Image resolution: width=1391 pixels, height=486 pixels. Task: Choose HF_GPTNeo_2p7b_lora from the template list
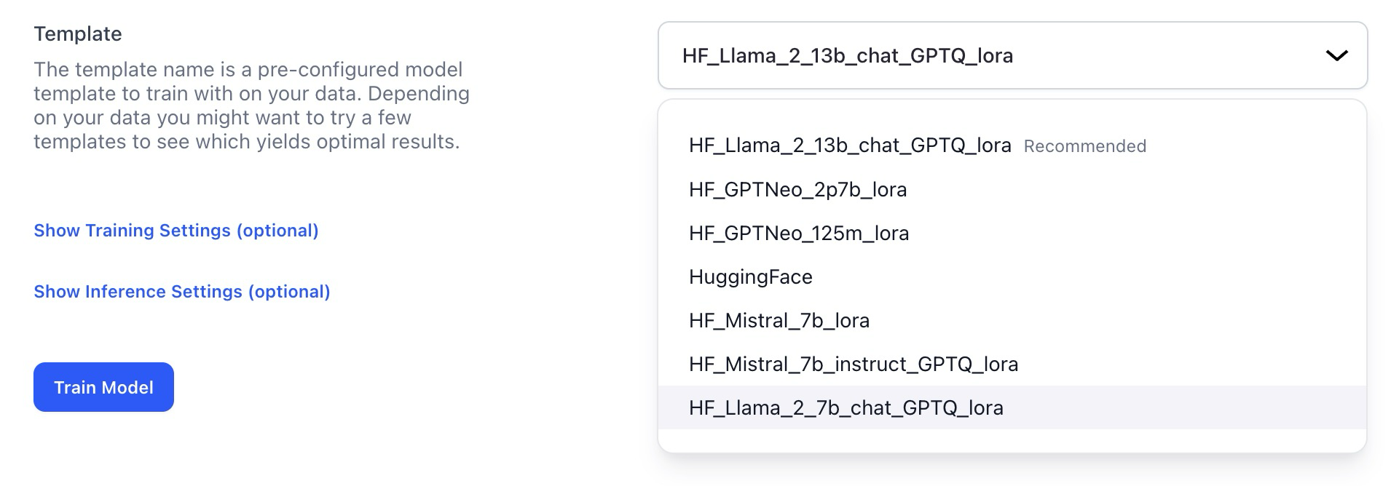pyautogui.click(x=797, y=190)
